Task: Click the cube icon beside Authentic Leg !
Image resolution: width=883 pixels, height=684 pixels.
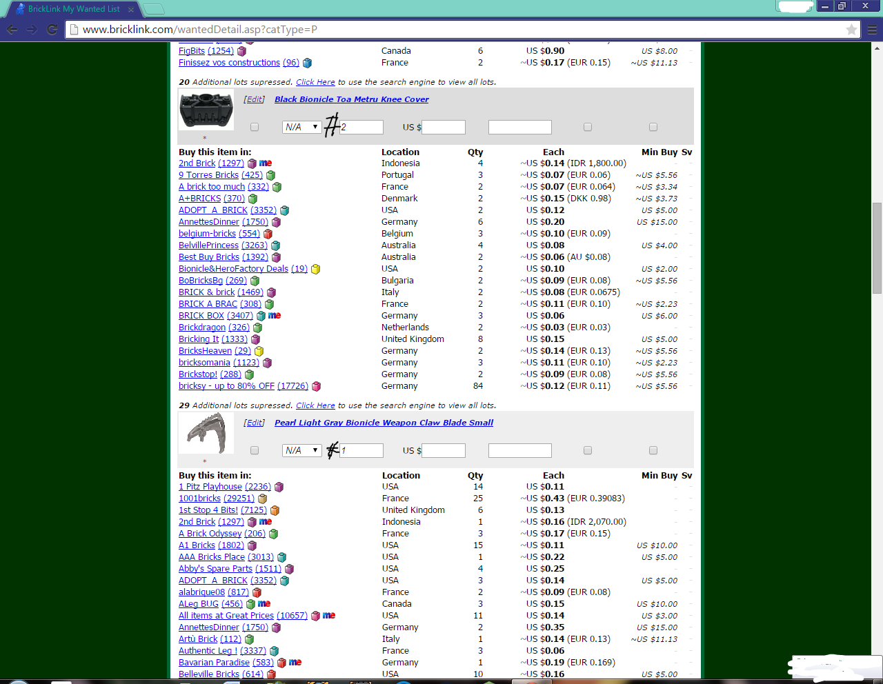Action: tap(274, 651)
